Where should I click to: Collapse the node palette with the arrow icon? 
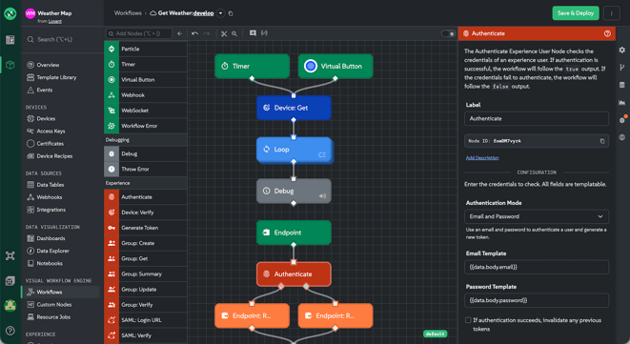179,33
